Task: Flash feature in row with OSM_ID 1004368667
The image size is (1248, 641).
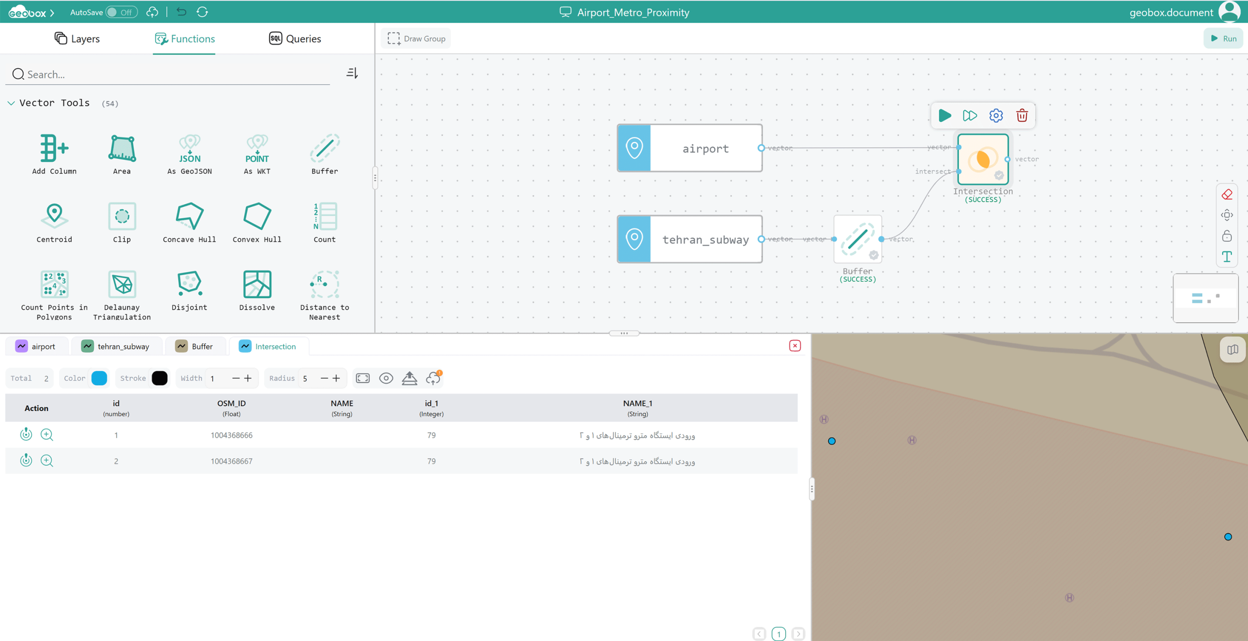Action: click(x=26, y=460)
